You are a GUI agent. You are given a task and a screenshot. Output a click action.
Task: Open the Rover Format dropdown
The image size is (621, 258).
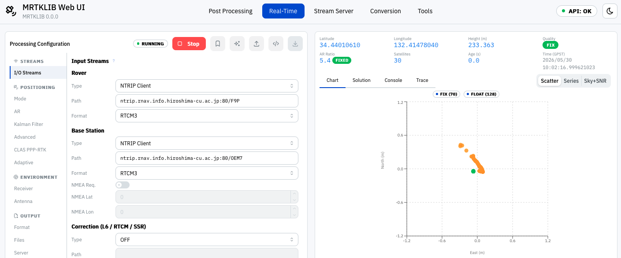(x=207, y=116)
